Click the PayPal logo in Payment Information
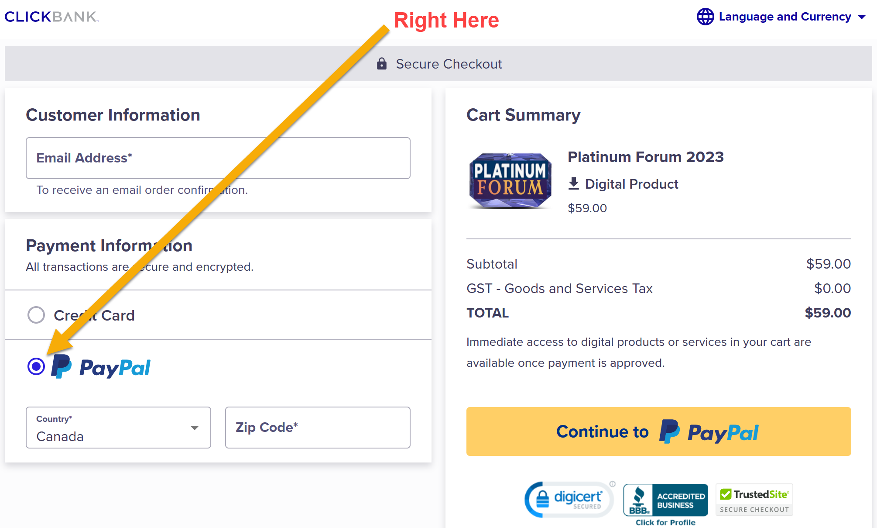Image resolution: width=877 pixels, height=528 pixels. (101, 367)
